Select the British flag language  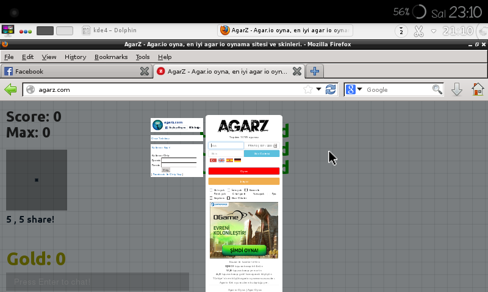pyautogui.click(x=221, y=160)
